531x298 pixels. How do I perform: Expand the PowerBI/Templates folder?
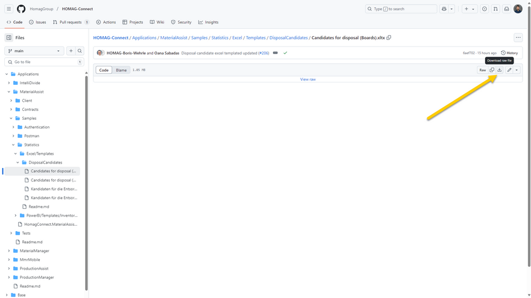coord(16,216)
